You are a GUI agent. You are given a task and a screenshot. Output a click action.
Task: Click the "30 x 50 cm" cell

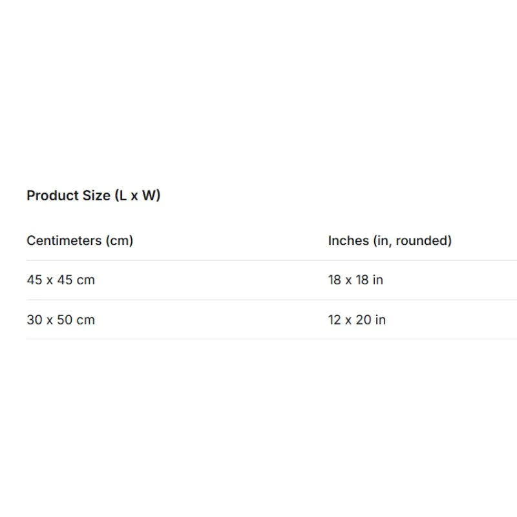[x=61, y=320]
